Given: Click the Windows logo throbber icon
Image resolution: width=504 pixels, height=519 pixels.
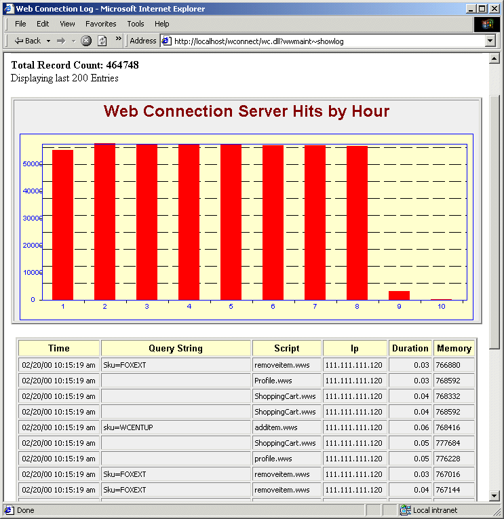Looking at the screenshot, I should (x=486, y=24).
